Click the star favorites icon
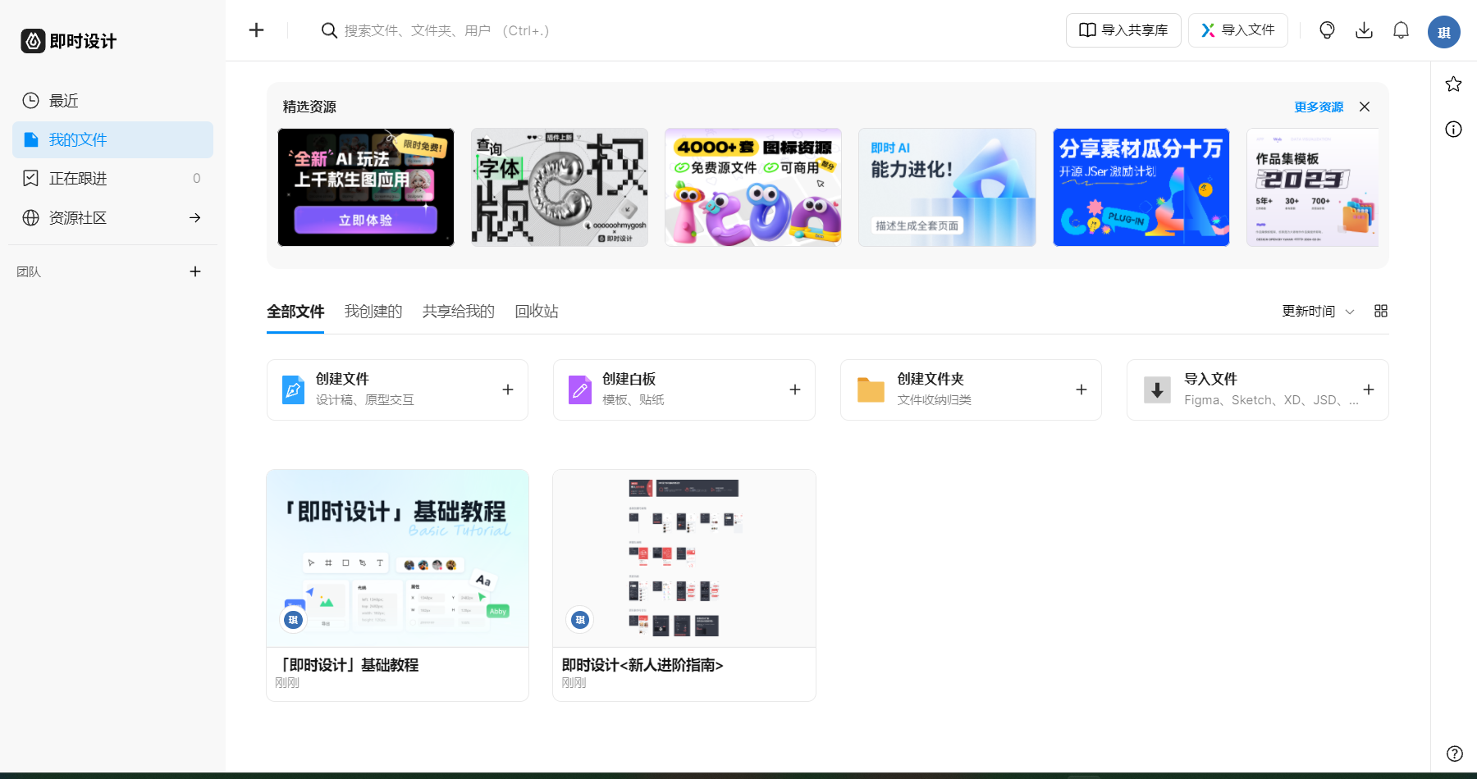1477x779 pixels. pos(1453,84)
